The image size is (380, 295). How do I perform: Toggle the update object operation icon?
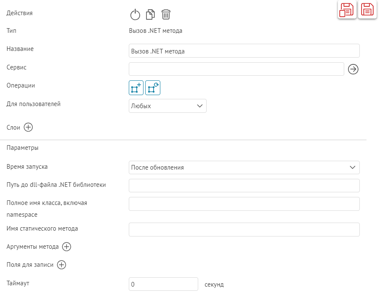click(x=153, y=88)
